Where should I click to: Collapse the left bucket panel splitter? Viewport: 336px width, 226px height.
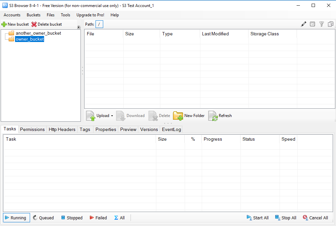(82, 70)
